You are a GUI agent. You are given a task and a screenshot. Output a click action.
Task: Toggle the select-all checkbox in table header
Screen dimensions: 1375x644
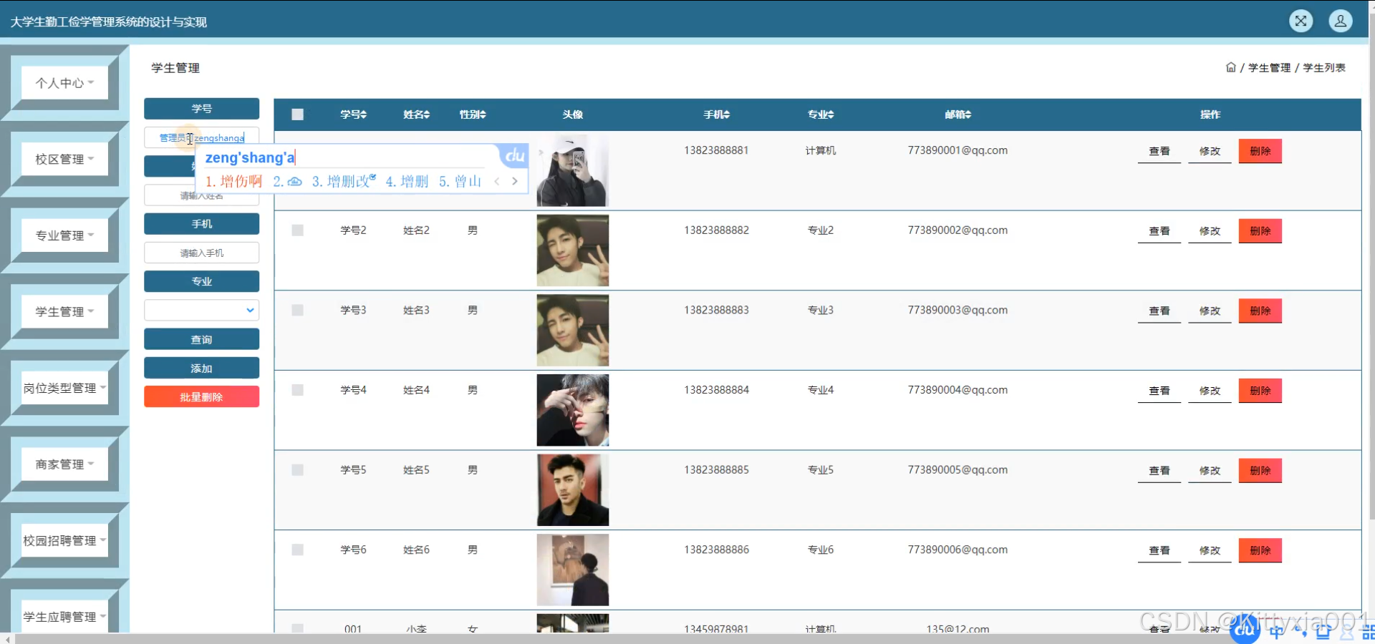(x=298, y=114)
